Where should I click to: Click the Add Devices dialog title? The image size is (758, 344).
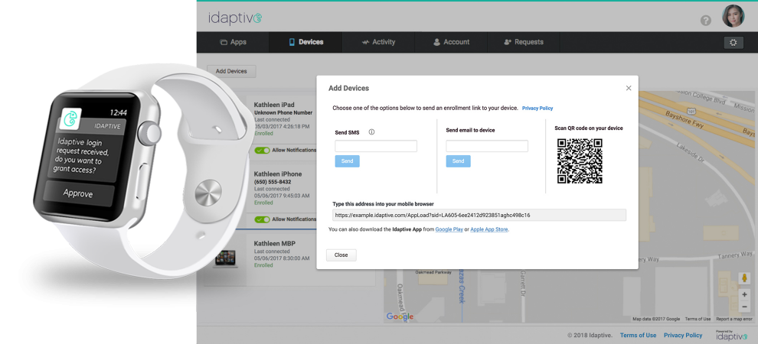click(348, 88)
